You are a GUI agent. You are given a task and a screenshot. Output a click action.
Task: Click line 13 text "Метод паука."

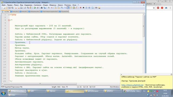[22, 48]
